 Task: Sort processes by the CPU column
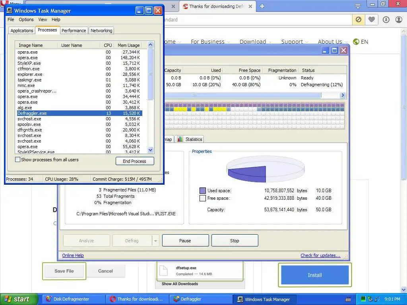[107, 45]
